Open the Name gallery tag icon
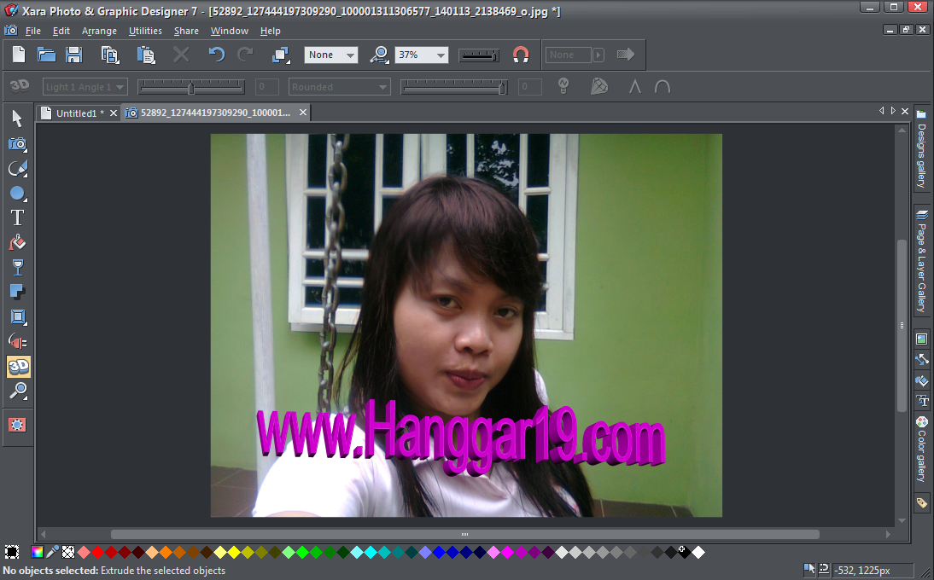 pos(921,503)
